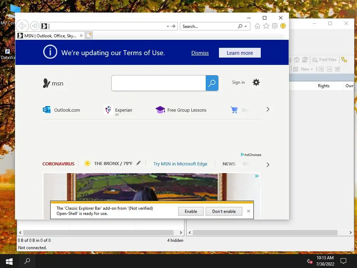The image size is (357, 268).
Task: Click Try MSN in Microsoft Edge
Action: coord(180,164)
